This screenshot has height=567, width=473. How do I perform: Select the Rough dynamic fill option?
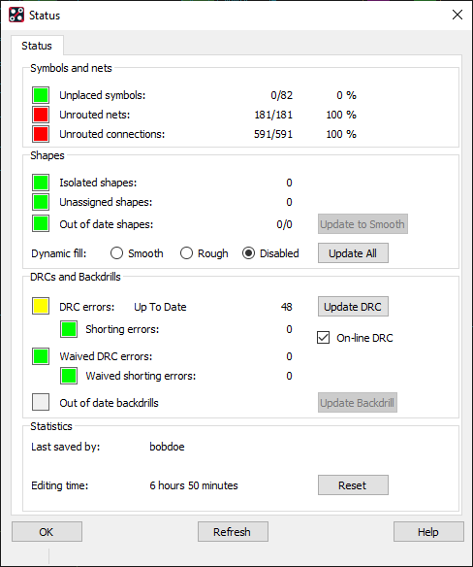[186, 253]
